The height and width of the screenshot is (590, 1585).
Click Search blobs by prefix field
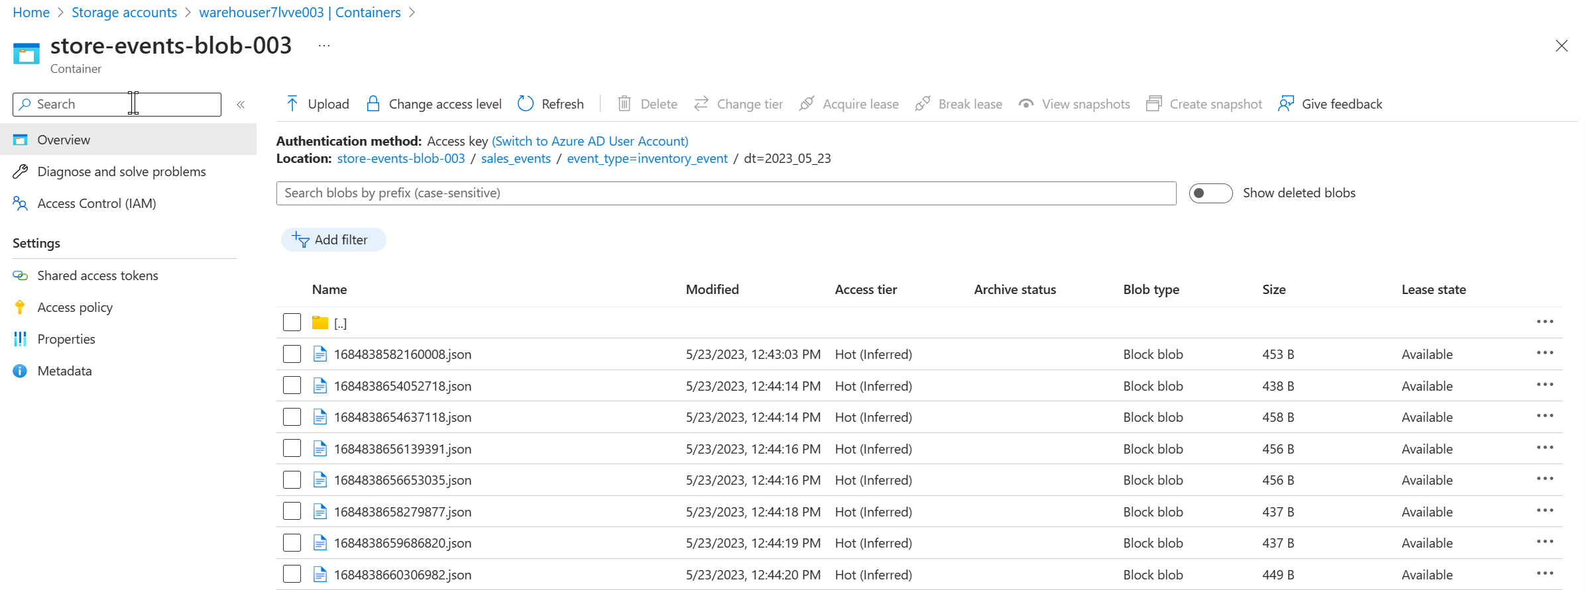click(726, 193)
